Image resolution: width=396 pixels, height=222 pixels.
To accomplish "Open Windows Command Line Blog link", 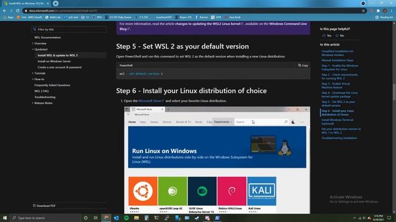I will (x=213, y=26).
